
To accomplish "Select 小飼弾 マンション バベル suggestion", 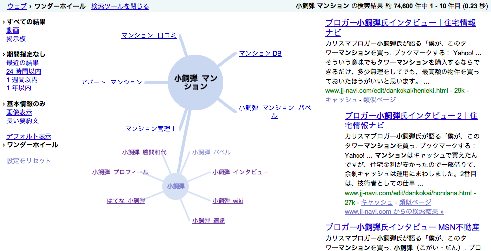I will 274,111.
